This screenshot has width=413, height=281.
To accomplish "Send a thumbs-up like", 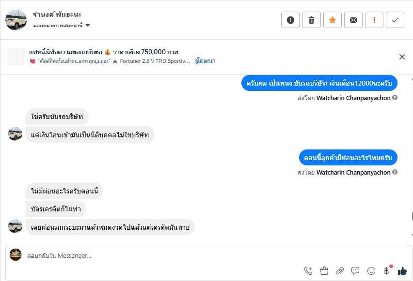I will pos(402,271).
